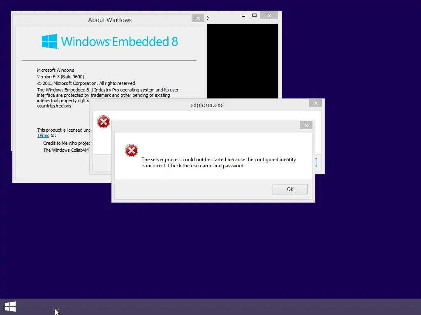Click the black console window area
The width and height of the screenshot is (421, 315).
pos(243,62)
